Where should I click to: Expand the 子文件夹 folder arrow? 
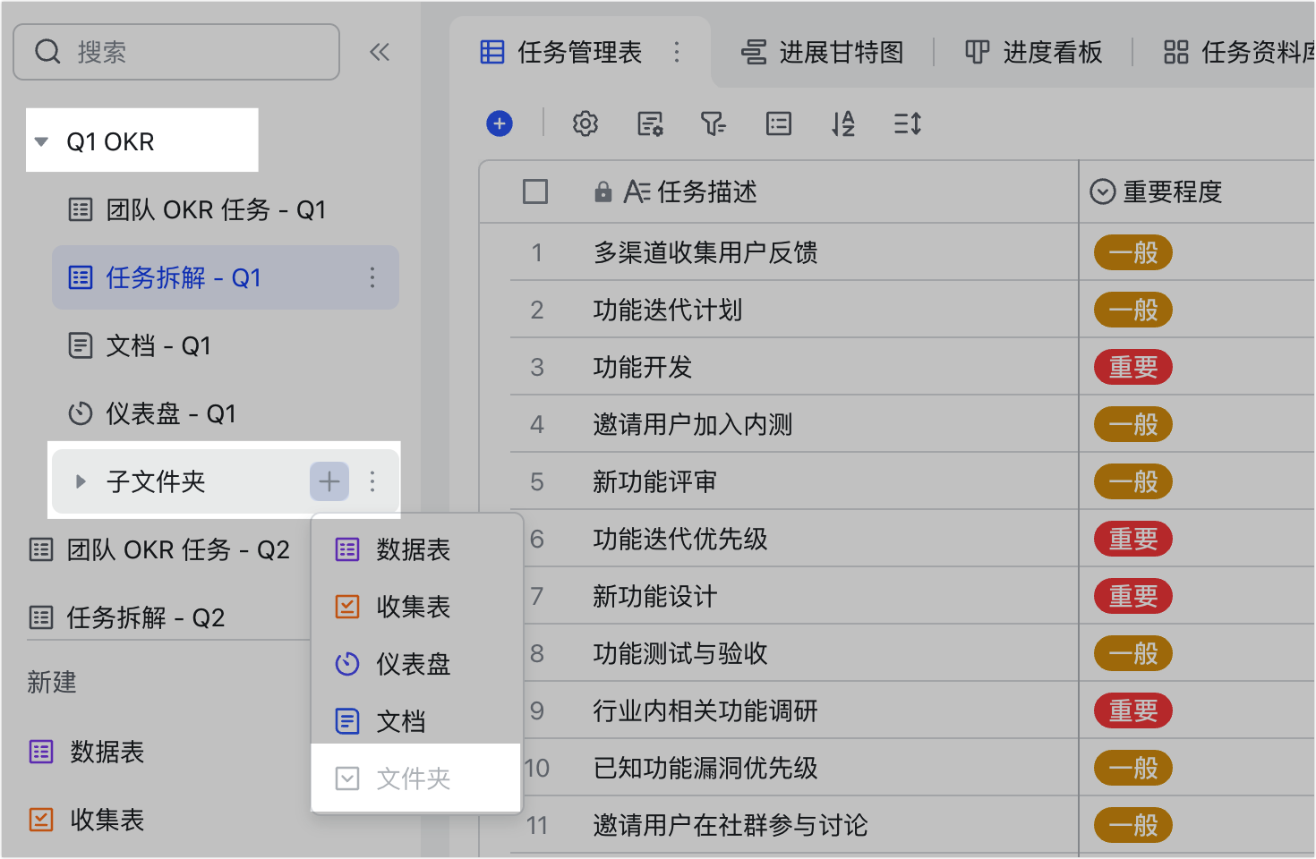(x=81, y=481)
